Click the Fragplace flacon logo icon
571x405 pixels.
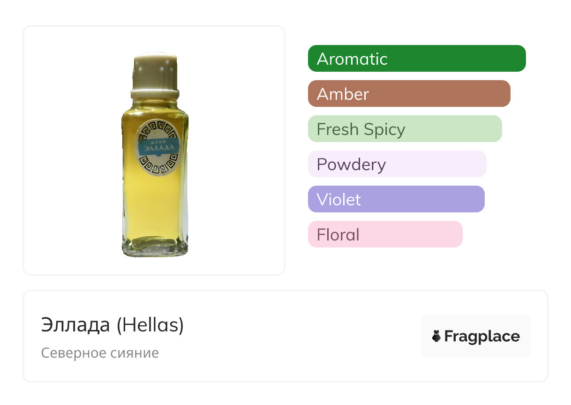pyautogui.click(x=436, y=336)
